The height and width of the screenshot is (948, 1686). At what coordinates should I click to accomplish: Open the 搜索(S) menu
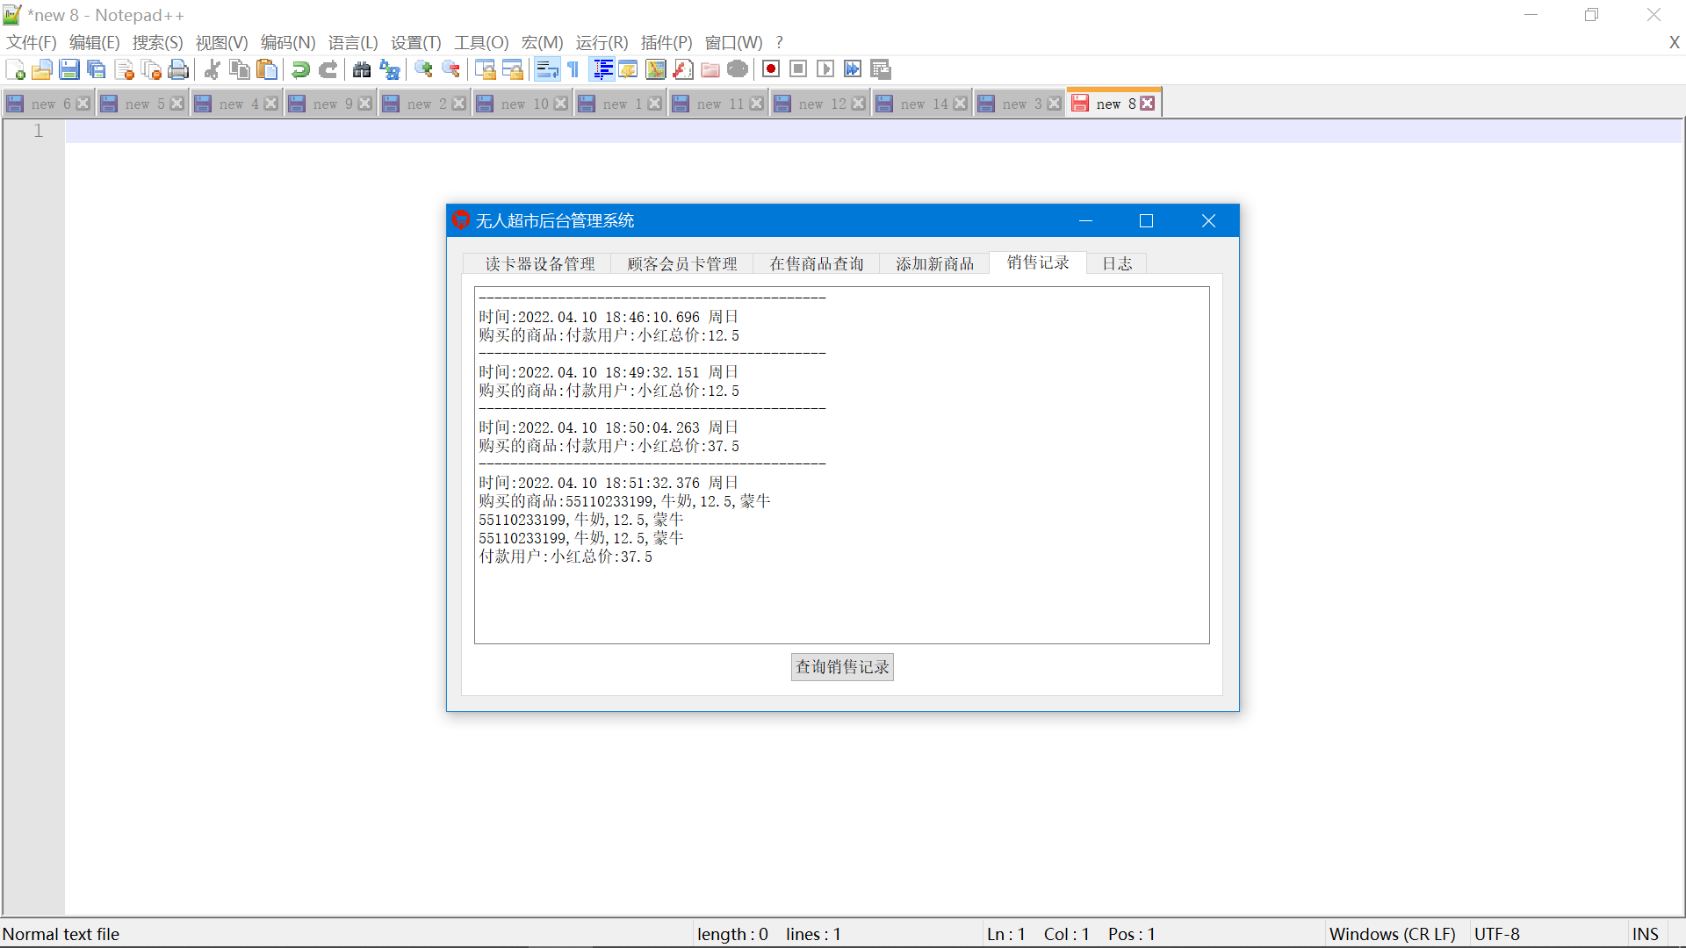157,42
